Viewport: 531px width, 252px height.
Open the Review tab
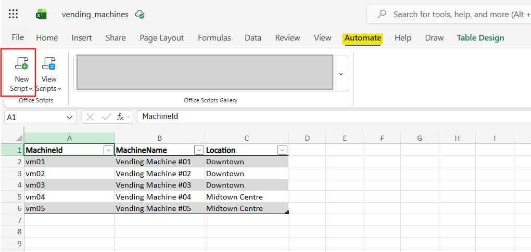(287, 38)
